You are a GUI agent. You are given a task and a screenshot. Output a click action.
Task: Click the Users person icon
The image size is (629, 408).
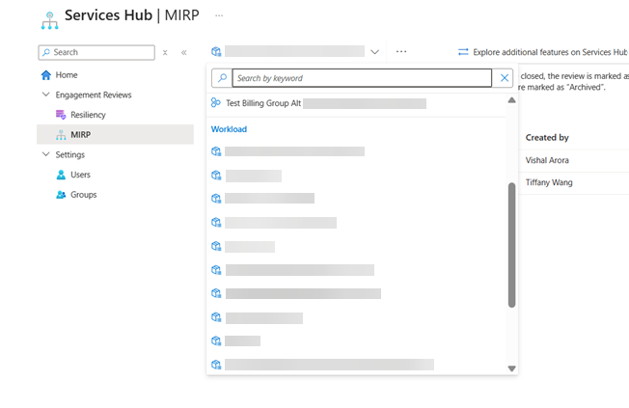click(61, 175)
